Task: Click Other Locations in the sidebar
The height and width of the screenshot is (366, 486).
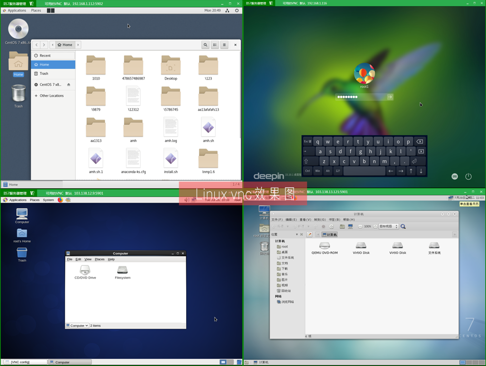Action: pos(49,96)
